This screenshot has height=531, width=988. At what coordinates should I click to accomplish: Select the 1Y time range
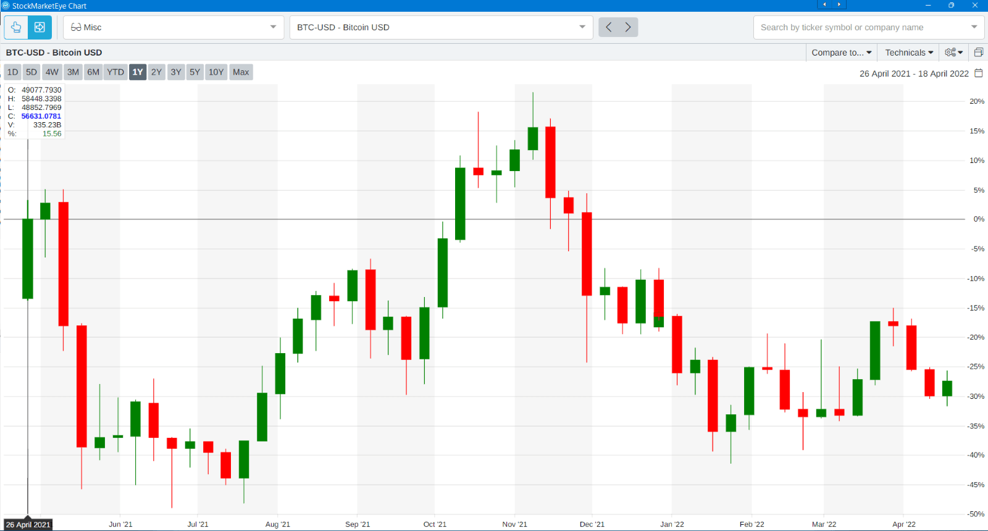coord(138,72)
